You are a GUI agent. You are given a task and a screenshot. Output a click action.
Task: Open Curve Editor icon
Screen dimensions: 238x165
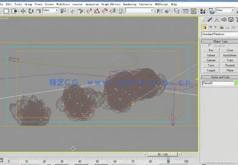pos(186,11)
